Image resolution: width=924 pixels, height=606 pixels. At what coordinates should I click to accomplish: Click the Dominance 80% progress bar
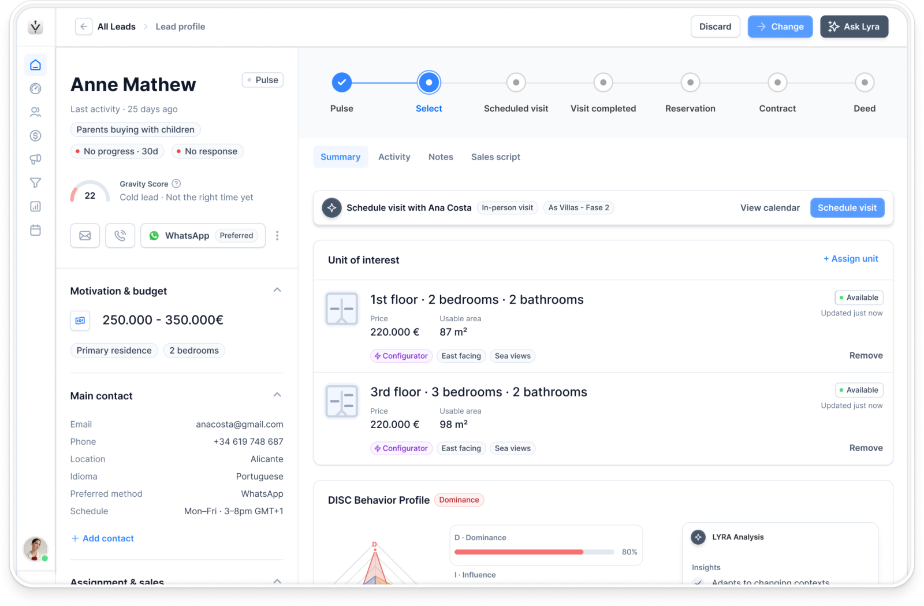534,552
